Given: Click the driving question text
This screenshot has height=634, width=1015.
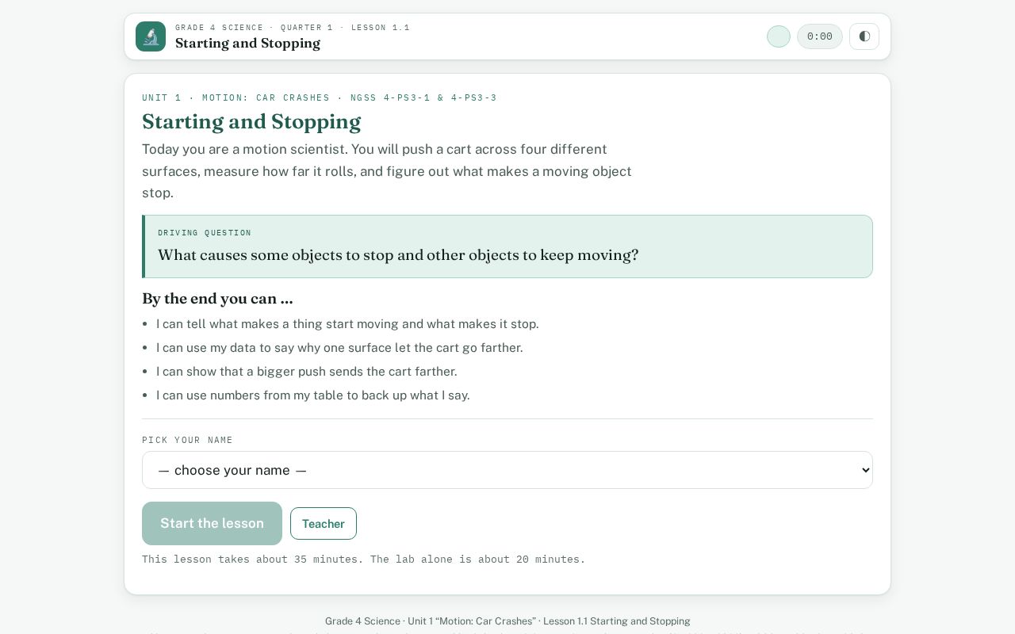Looking at the screenshot, I should pos(398,255).
